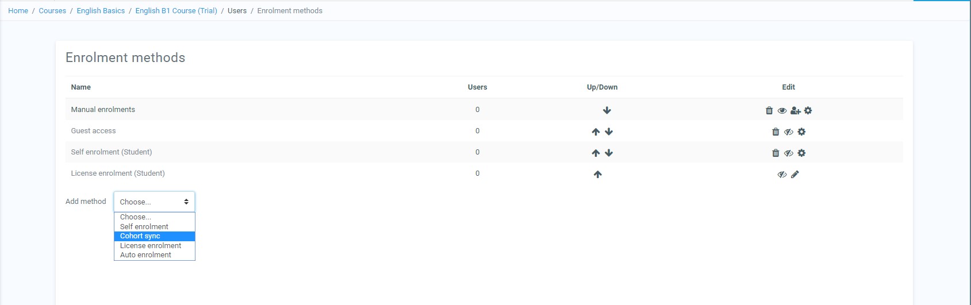The width and height of the screenshot is (971, 305).
Task: Enable License enrolment via crossed-eye icon
Action: pyautogui.click(x=782, y=174)
